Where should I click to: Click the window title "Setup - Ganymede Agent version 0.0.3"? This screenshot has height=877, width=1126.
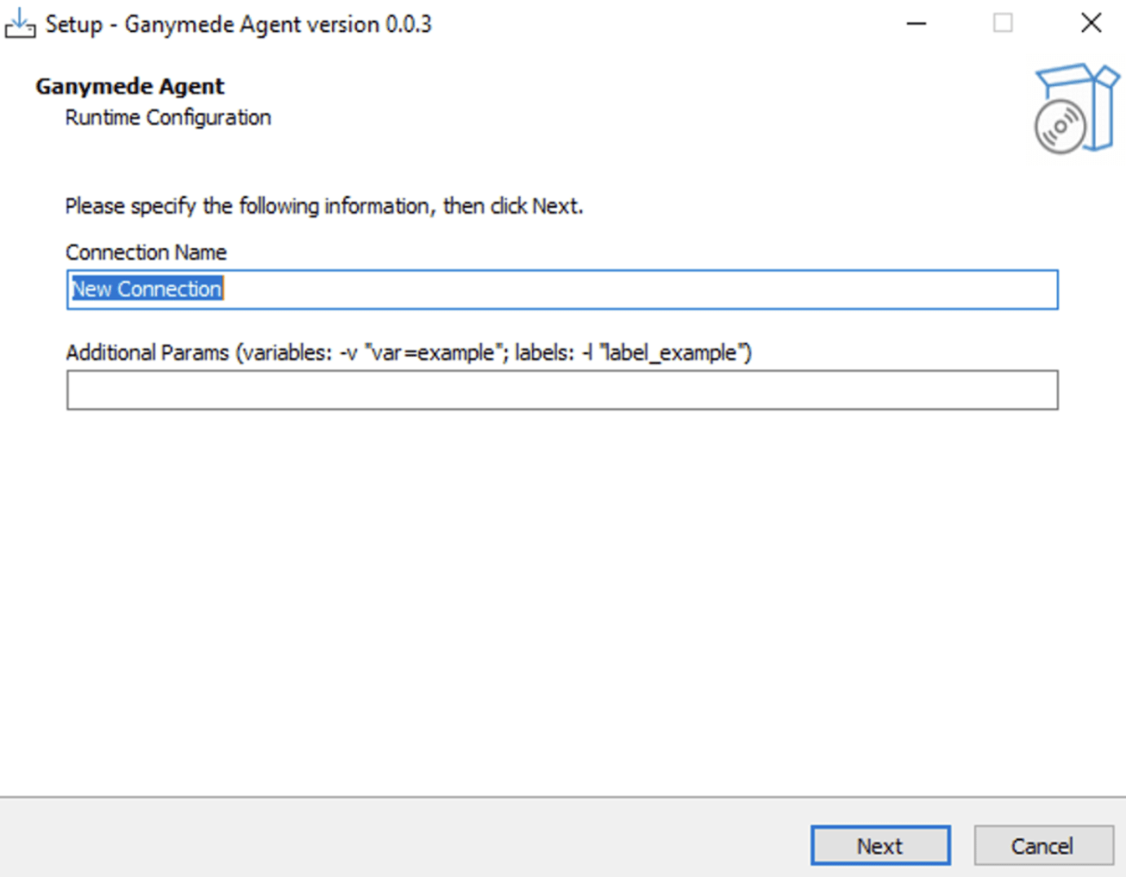pyautogui.click(x=239, y=24)
